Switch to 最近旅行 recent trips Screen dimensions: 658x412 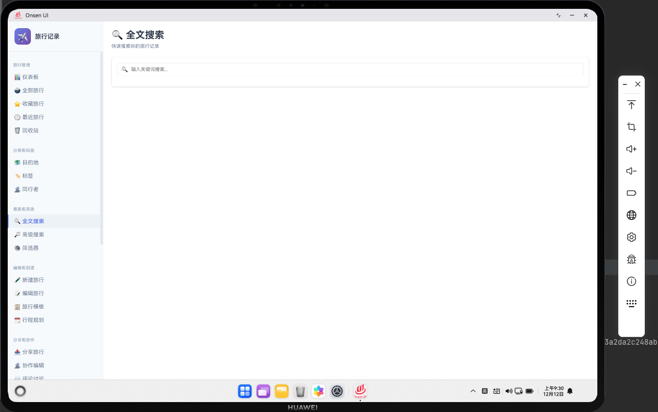pyautogui.click(x=34, y=116)
